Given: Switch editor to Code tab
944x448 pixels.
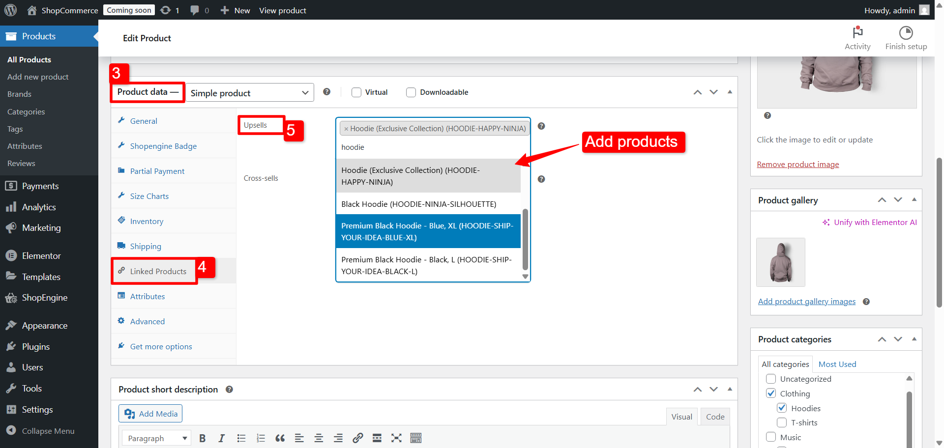Looking at the screenshot, I should point(715,417).
